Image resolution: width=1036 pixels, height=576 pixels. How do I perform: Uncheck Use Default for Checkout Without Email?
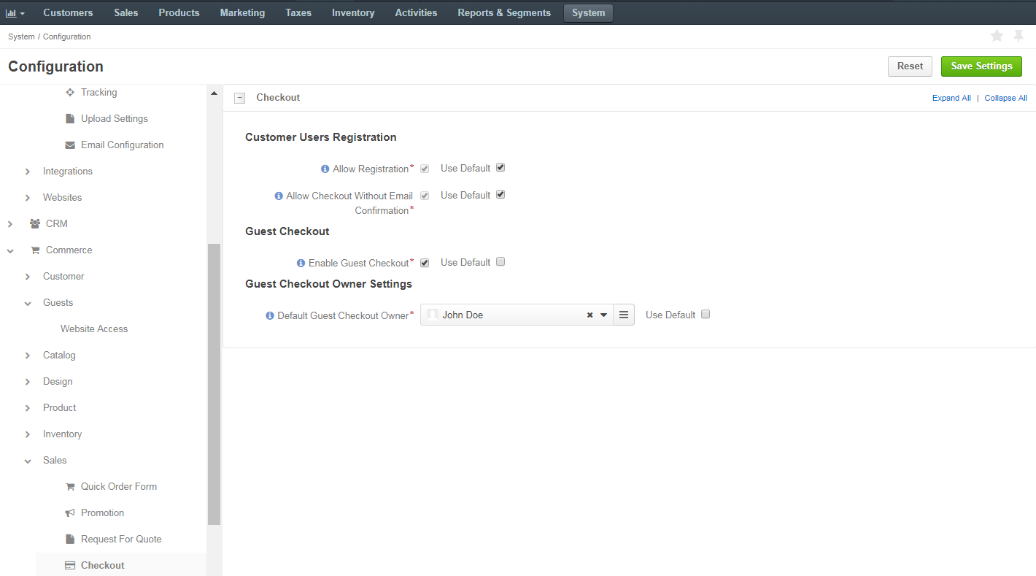(x=500, y=194)
